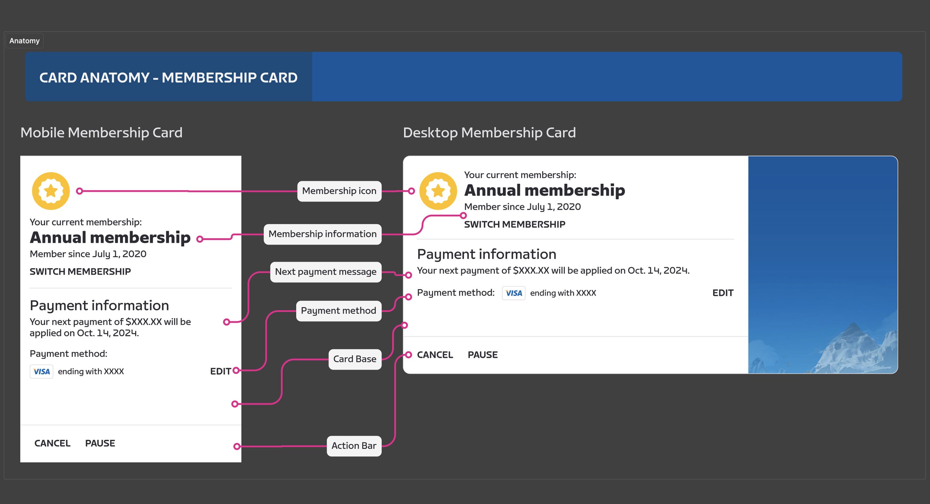Select the 'Membership information' annotation label

322,234
